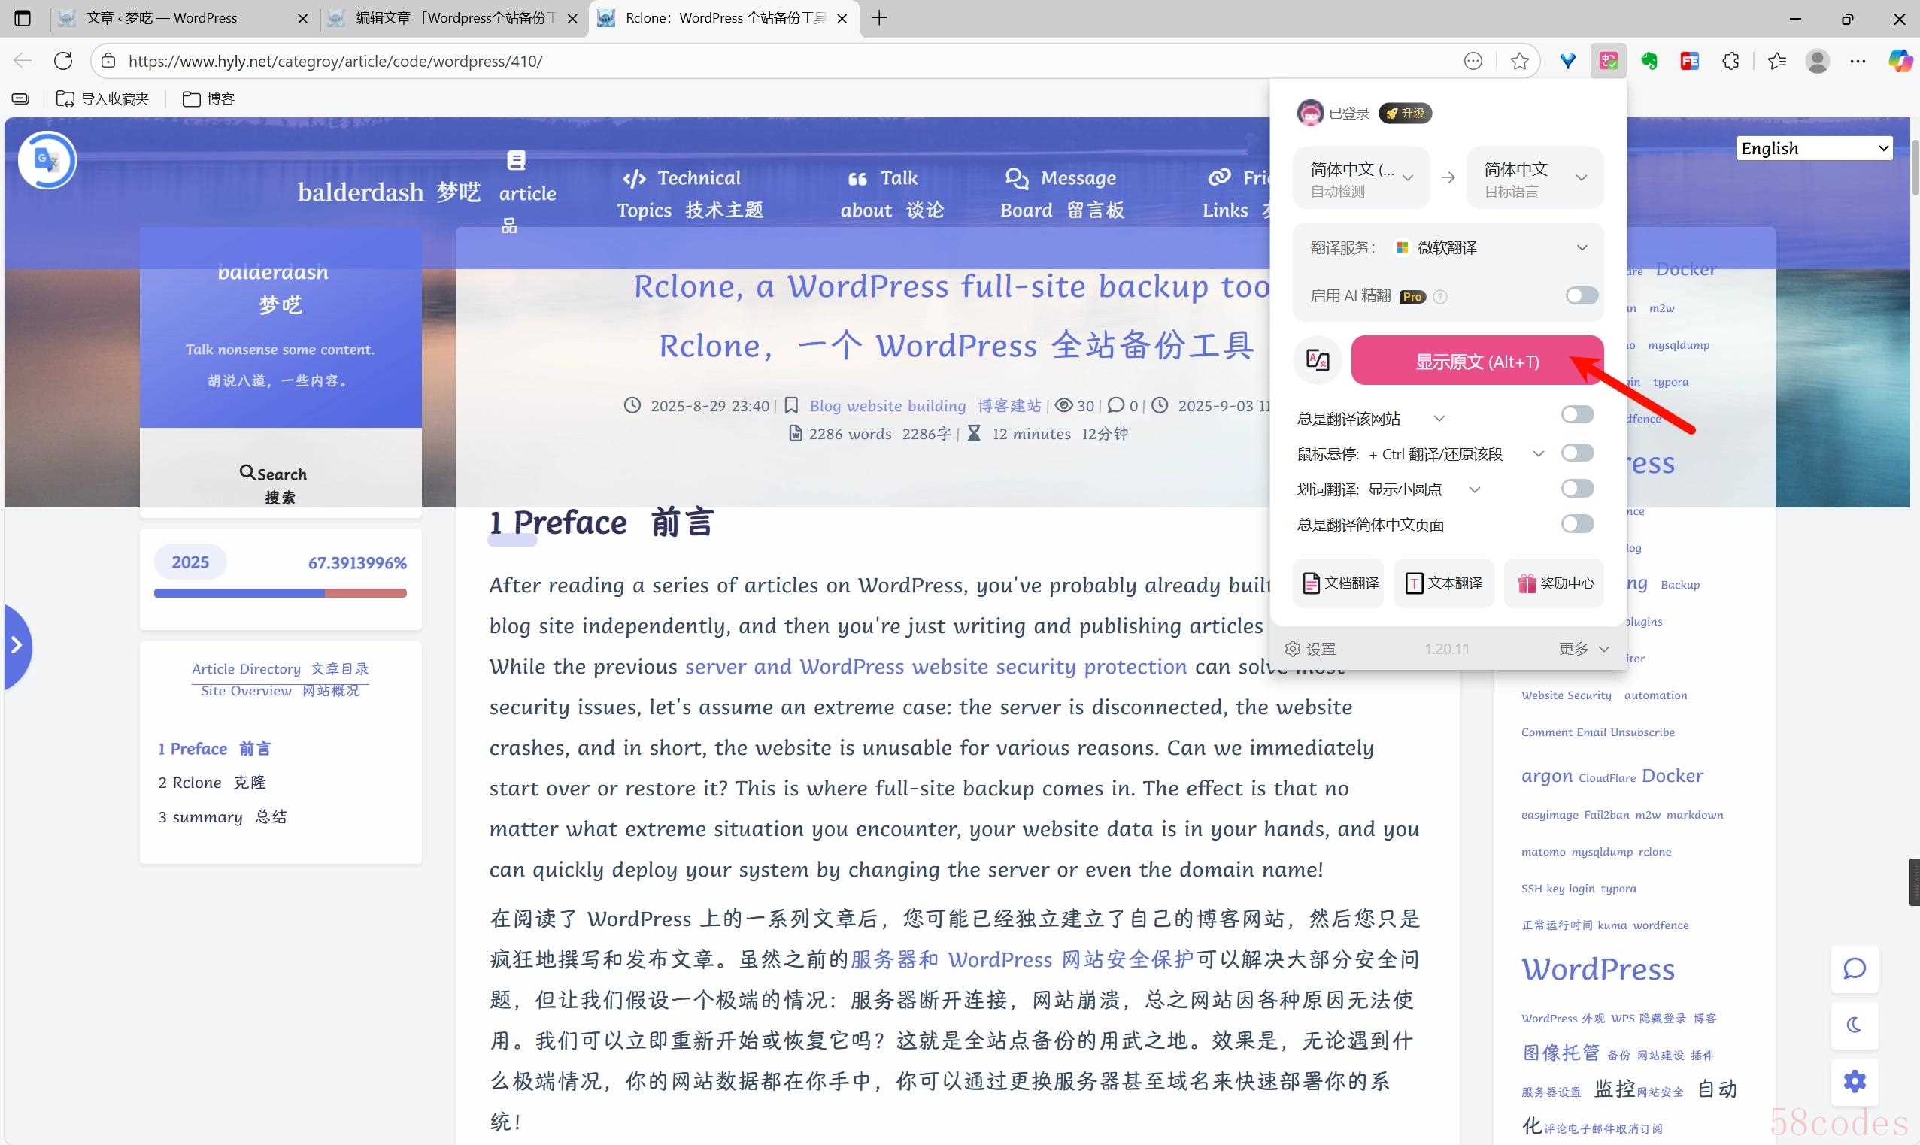Enable the 启用 AI 精翻 toggle
Viewport: 1920px width, 1145px height.
pyautogui.click(x=1581, y=295)
